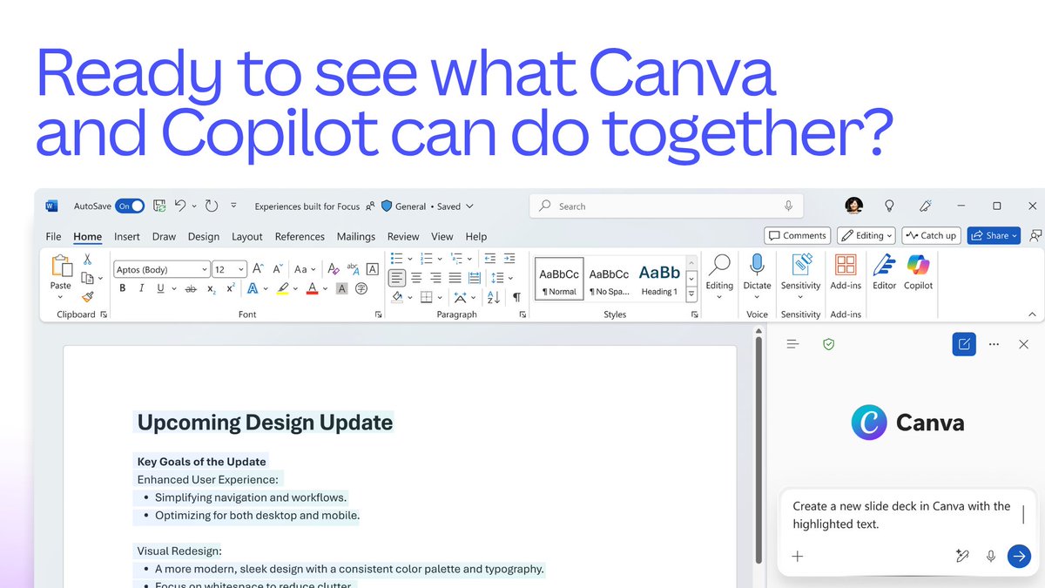Apply yellow text highlight color
Viewport: 1045px width, 588px height.
[x=282, y=288]
